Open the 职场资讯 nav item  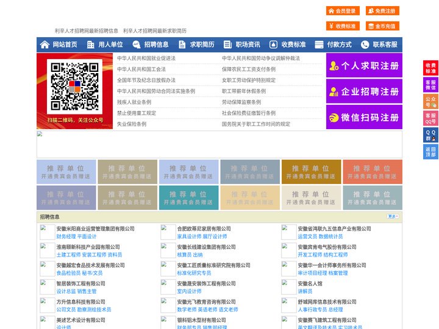[248, 44]
